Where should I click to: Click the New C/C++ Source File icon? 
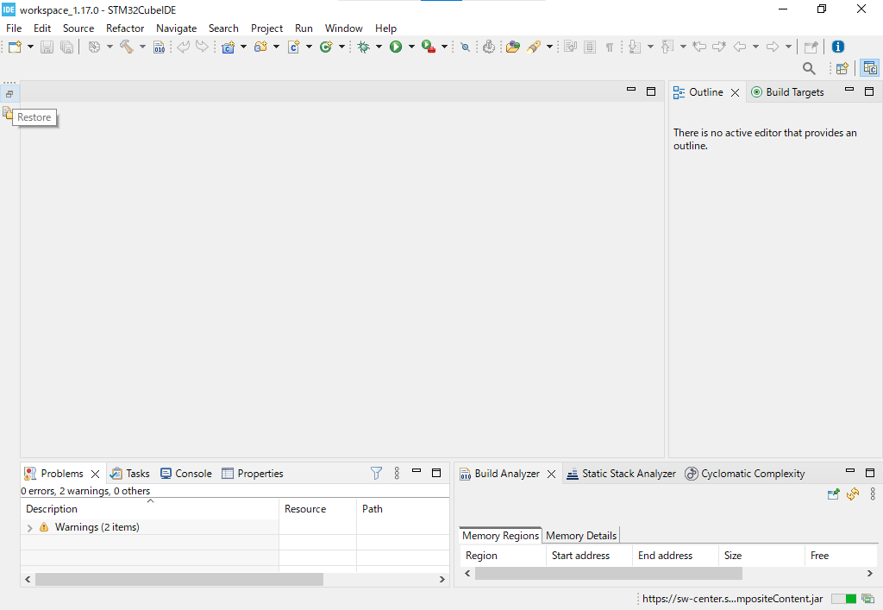click(x=293, y=47)
